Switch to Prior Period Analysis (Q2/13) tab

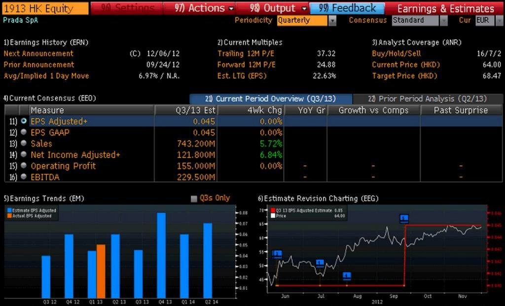click(428, 99)
